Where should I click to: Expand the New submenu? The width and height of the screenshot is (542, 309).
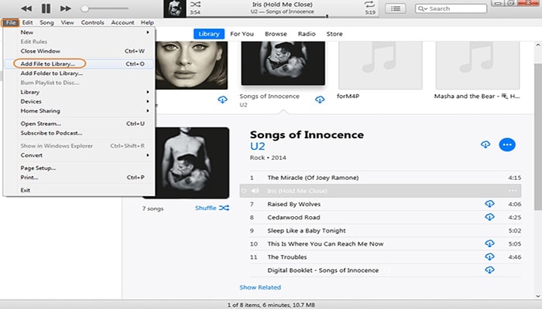(x=79, y=32)
